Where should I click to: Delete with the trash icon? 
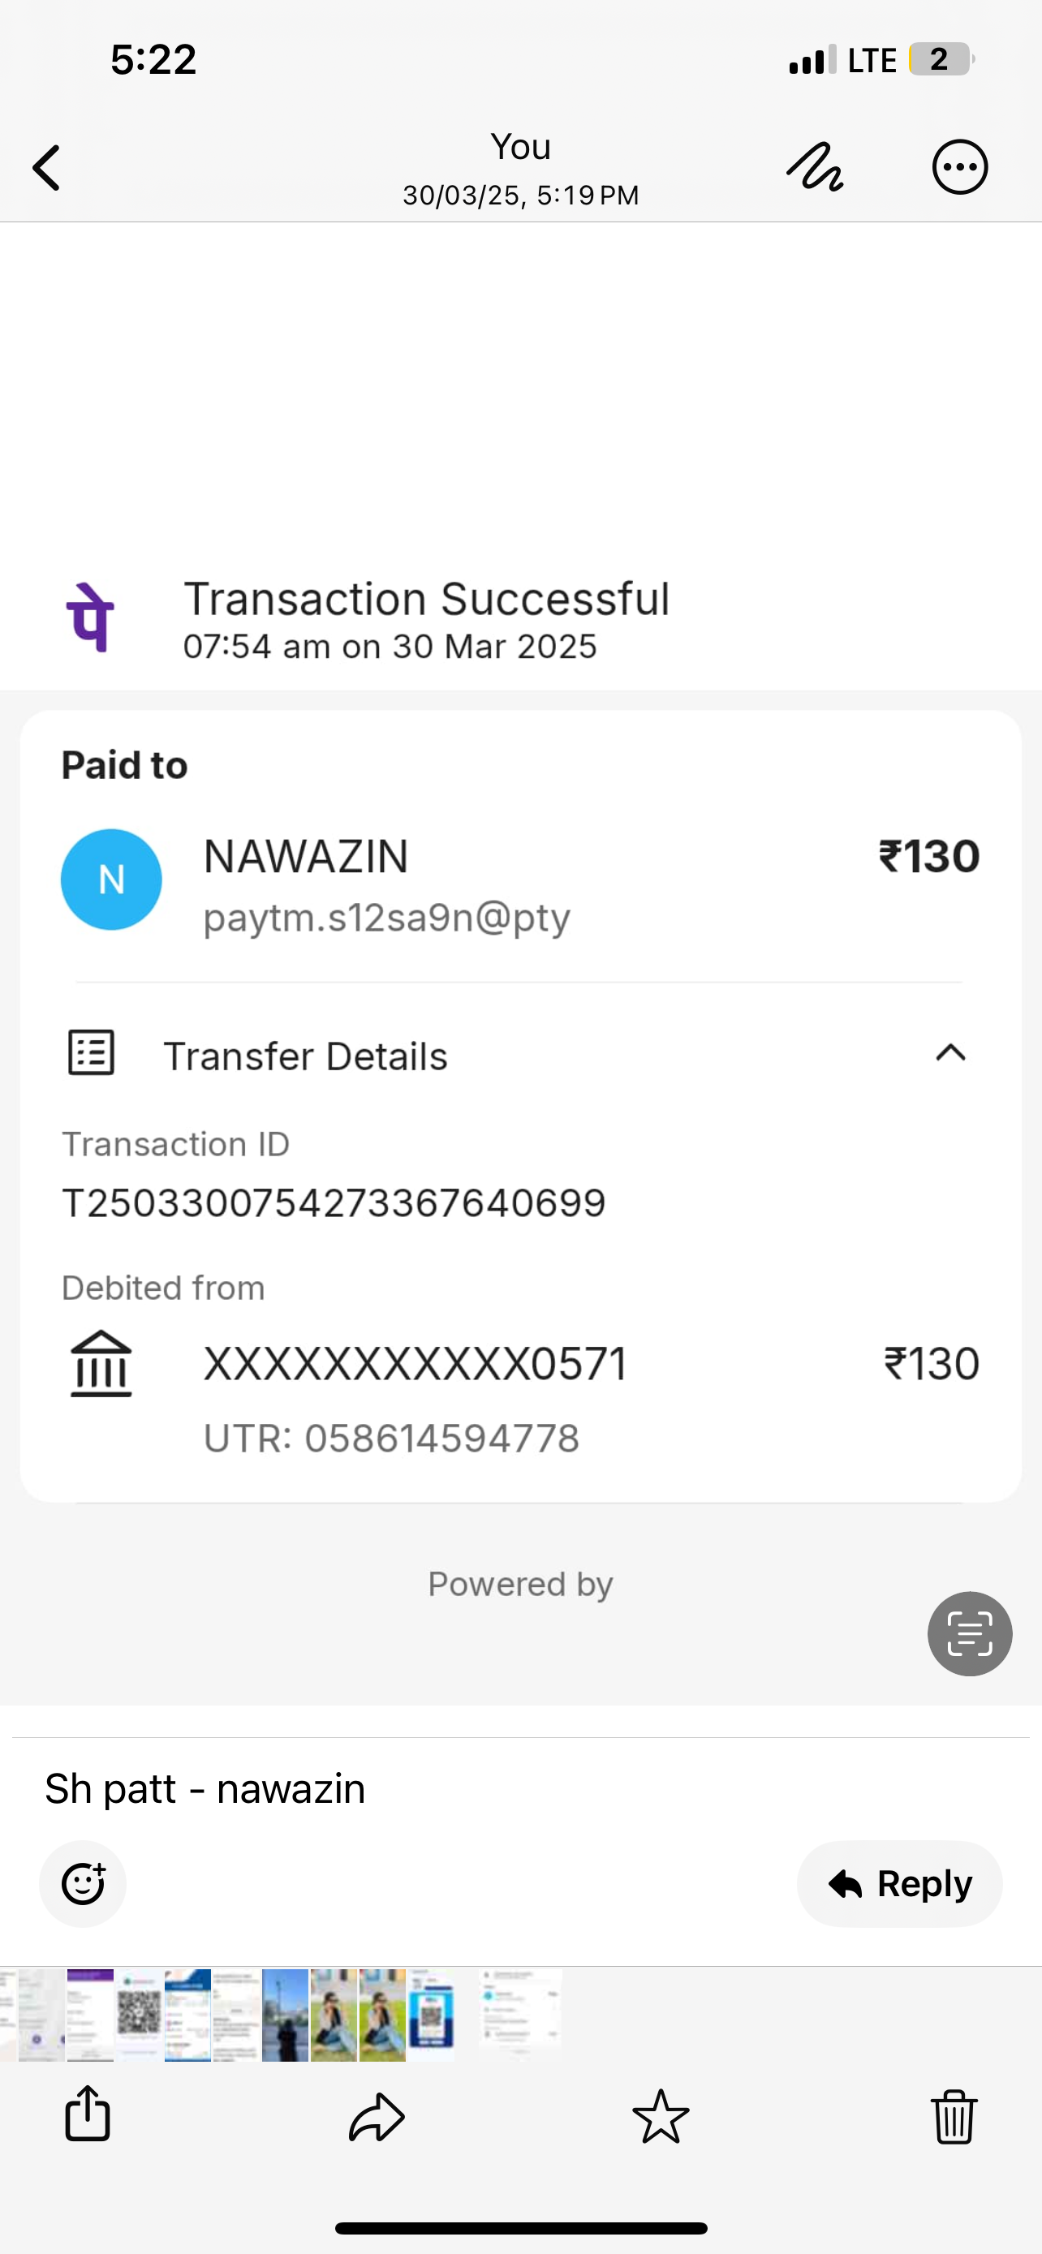[954, 2116]
